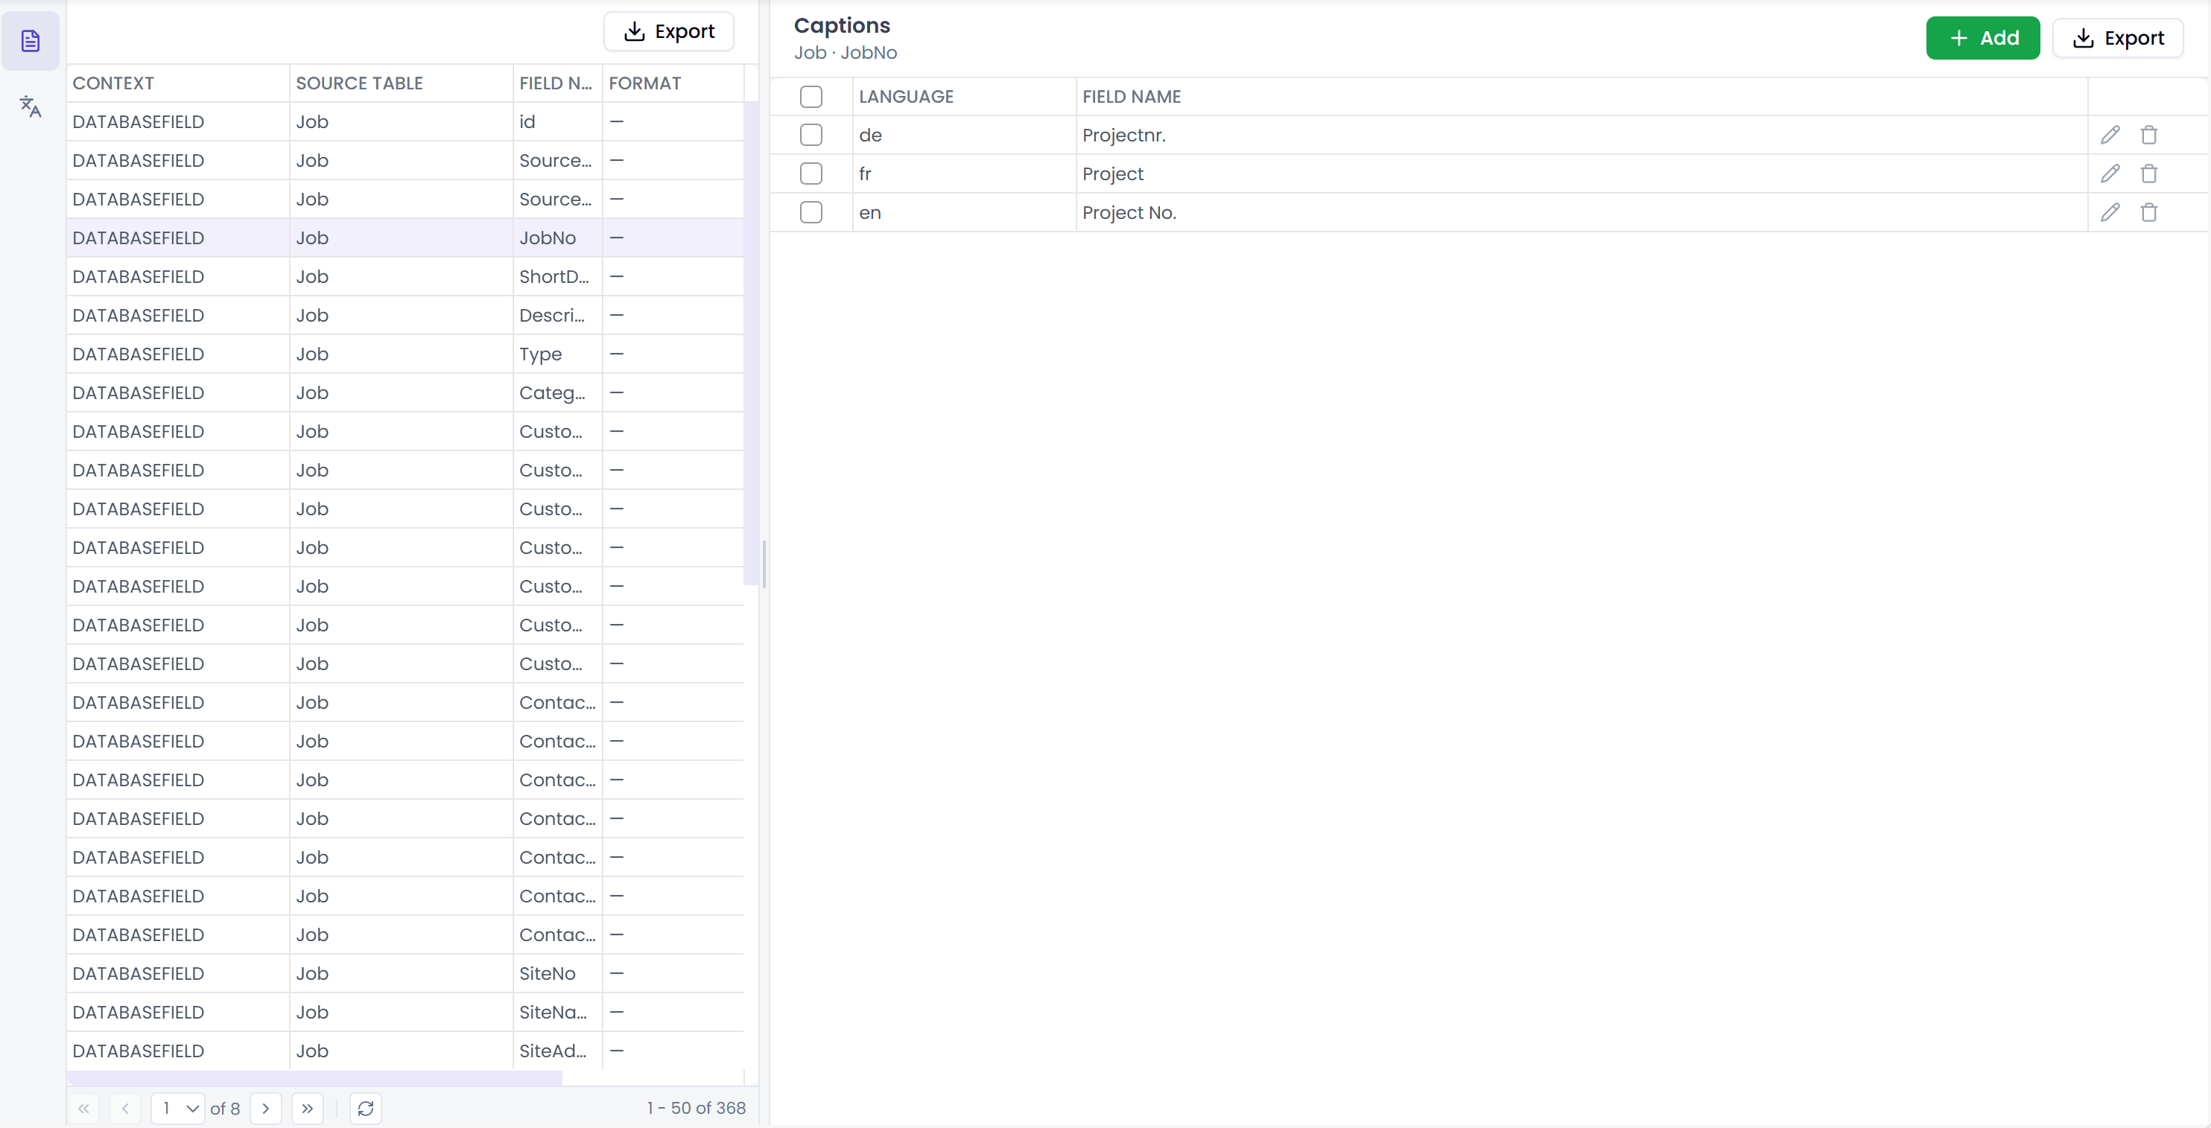Click the 'Projectnr.' caption text

click(x=1123, y=136)
